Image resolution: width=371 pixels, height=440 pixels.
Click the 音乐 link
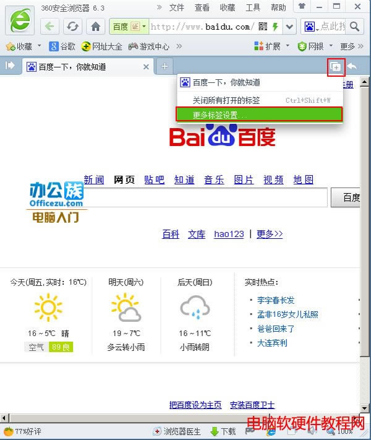point(214,179)
